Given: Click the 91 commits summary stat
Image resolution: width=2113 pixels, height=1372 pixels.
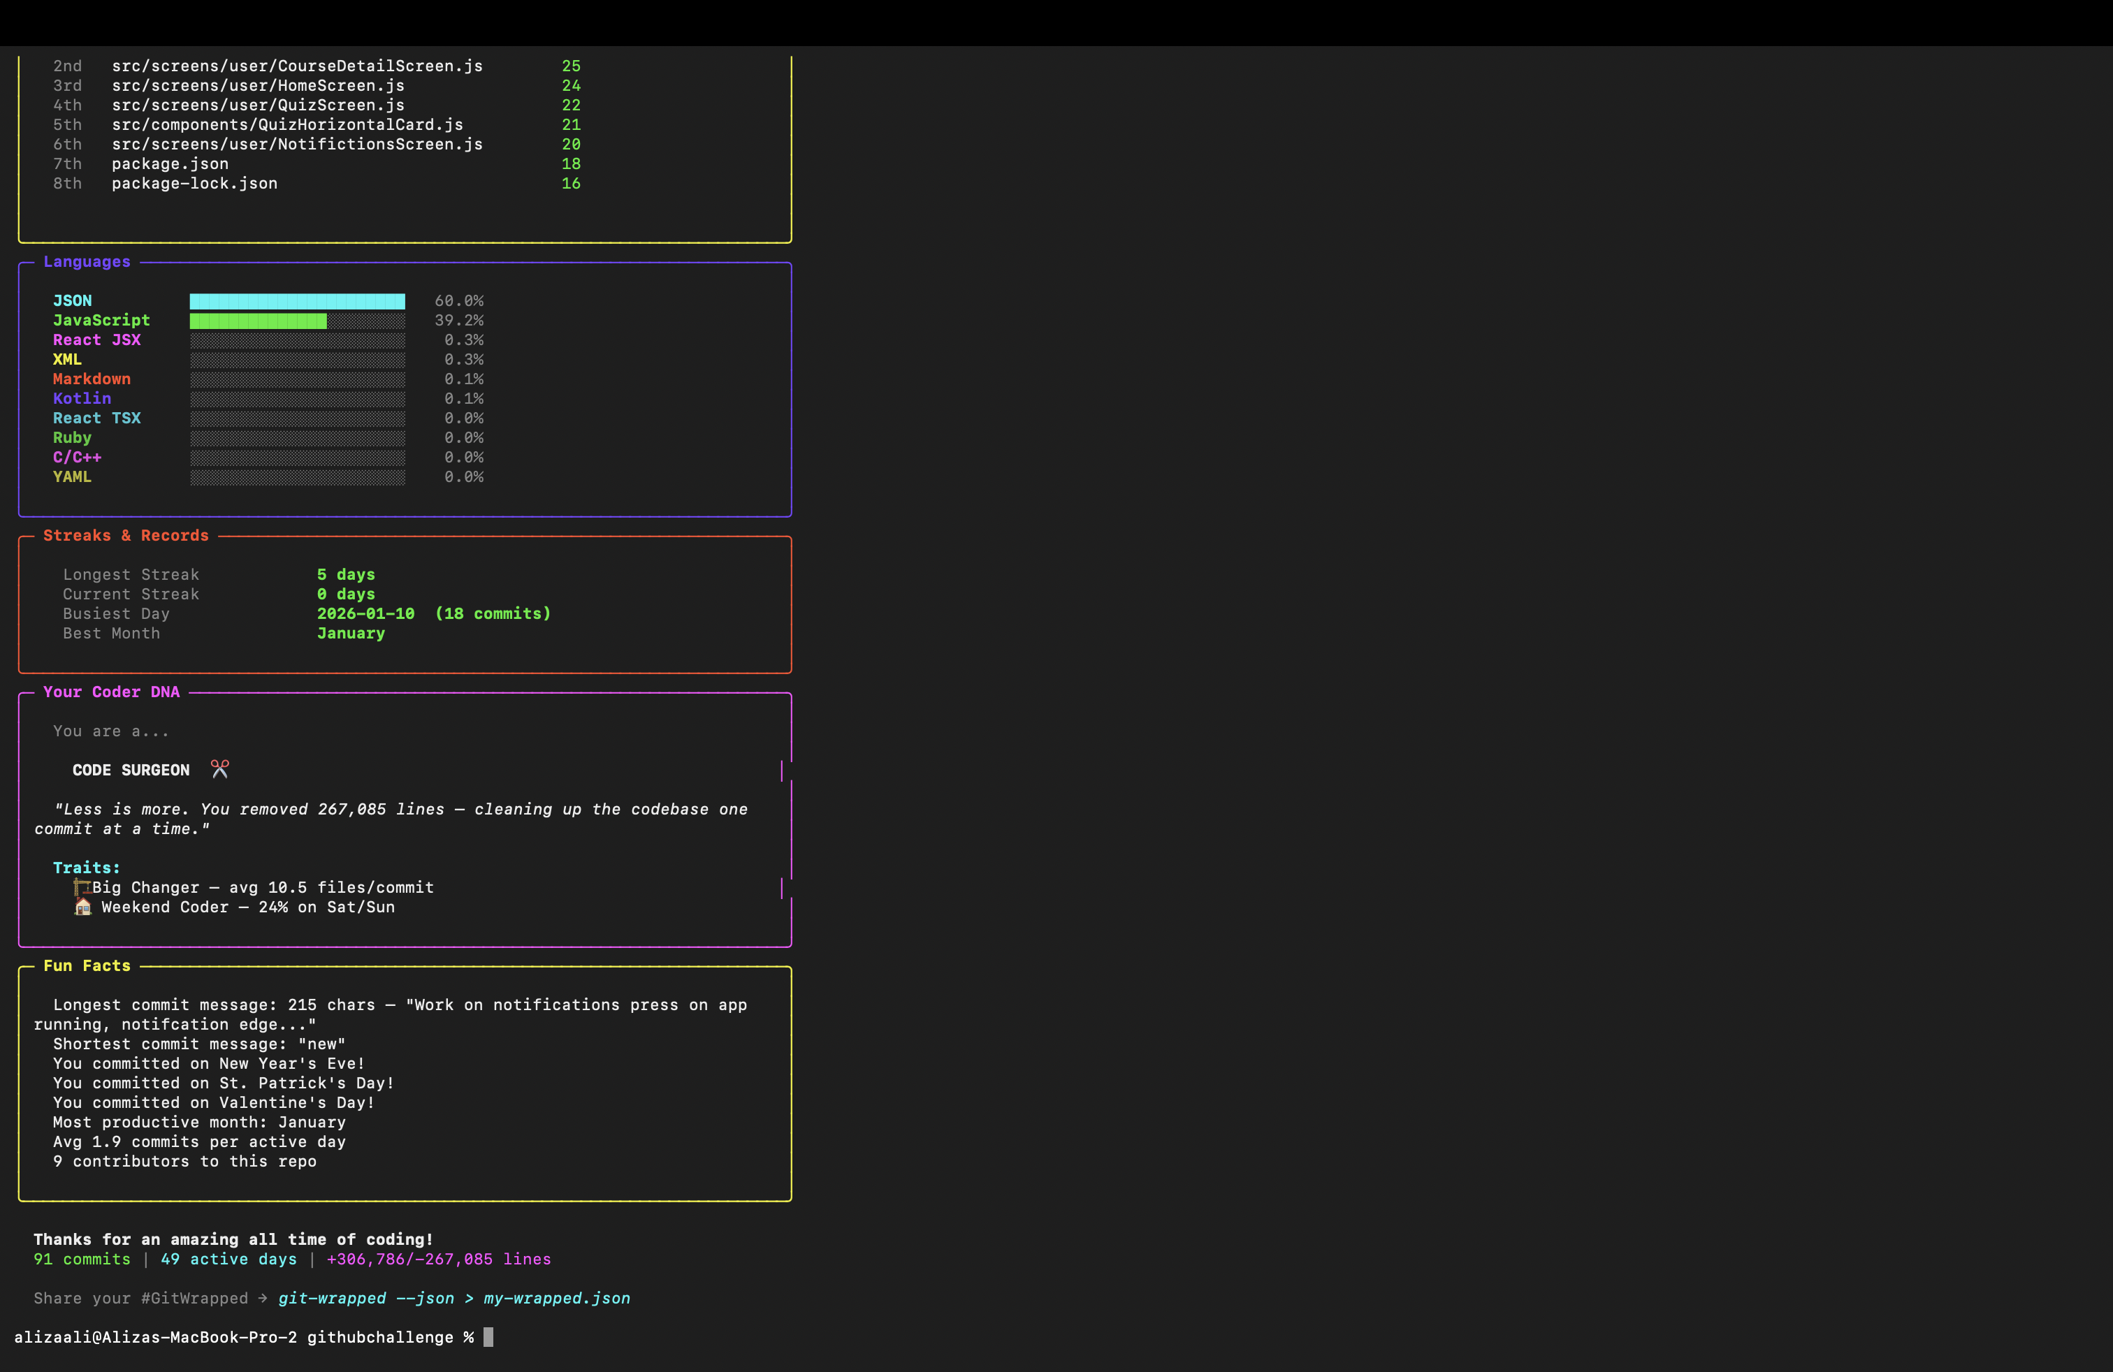Looking at the screenshot, I should point(81,1260).
